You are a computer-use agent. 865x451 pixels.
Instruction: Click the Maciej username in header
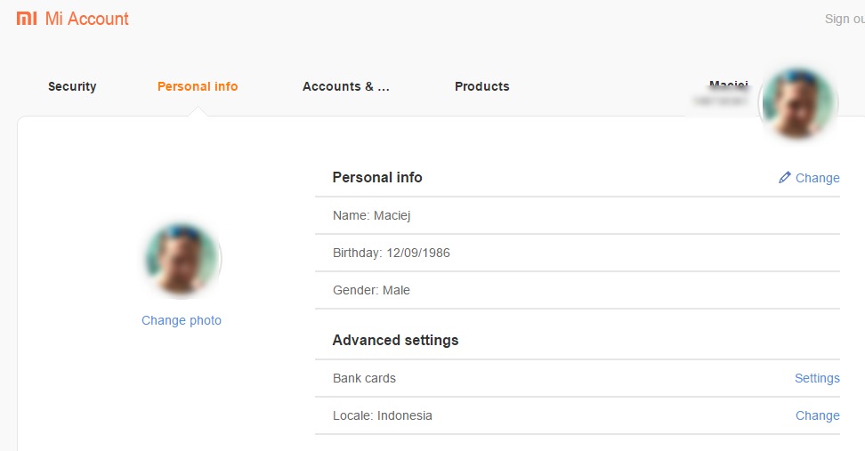point(728,85)
